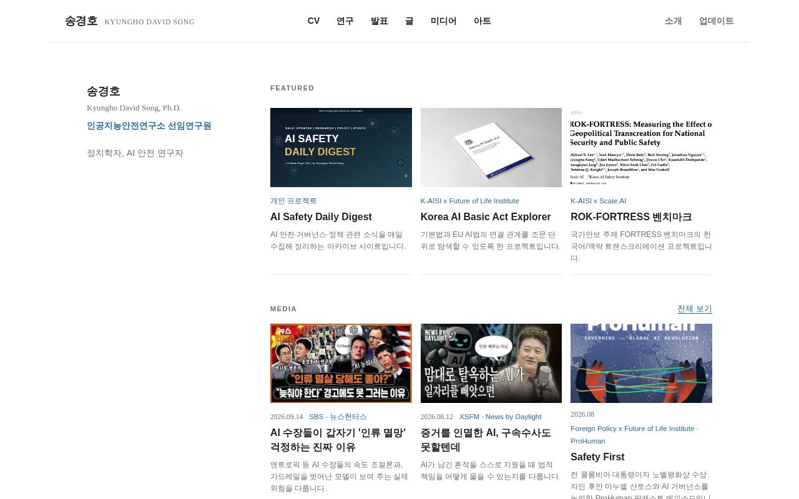Image resolution: width=799 pixels, height=499 pixels.
Task: Open the article about AI 수장들 인류 멸망
Action: 338,440
